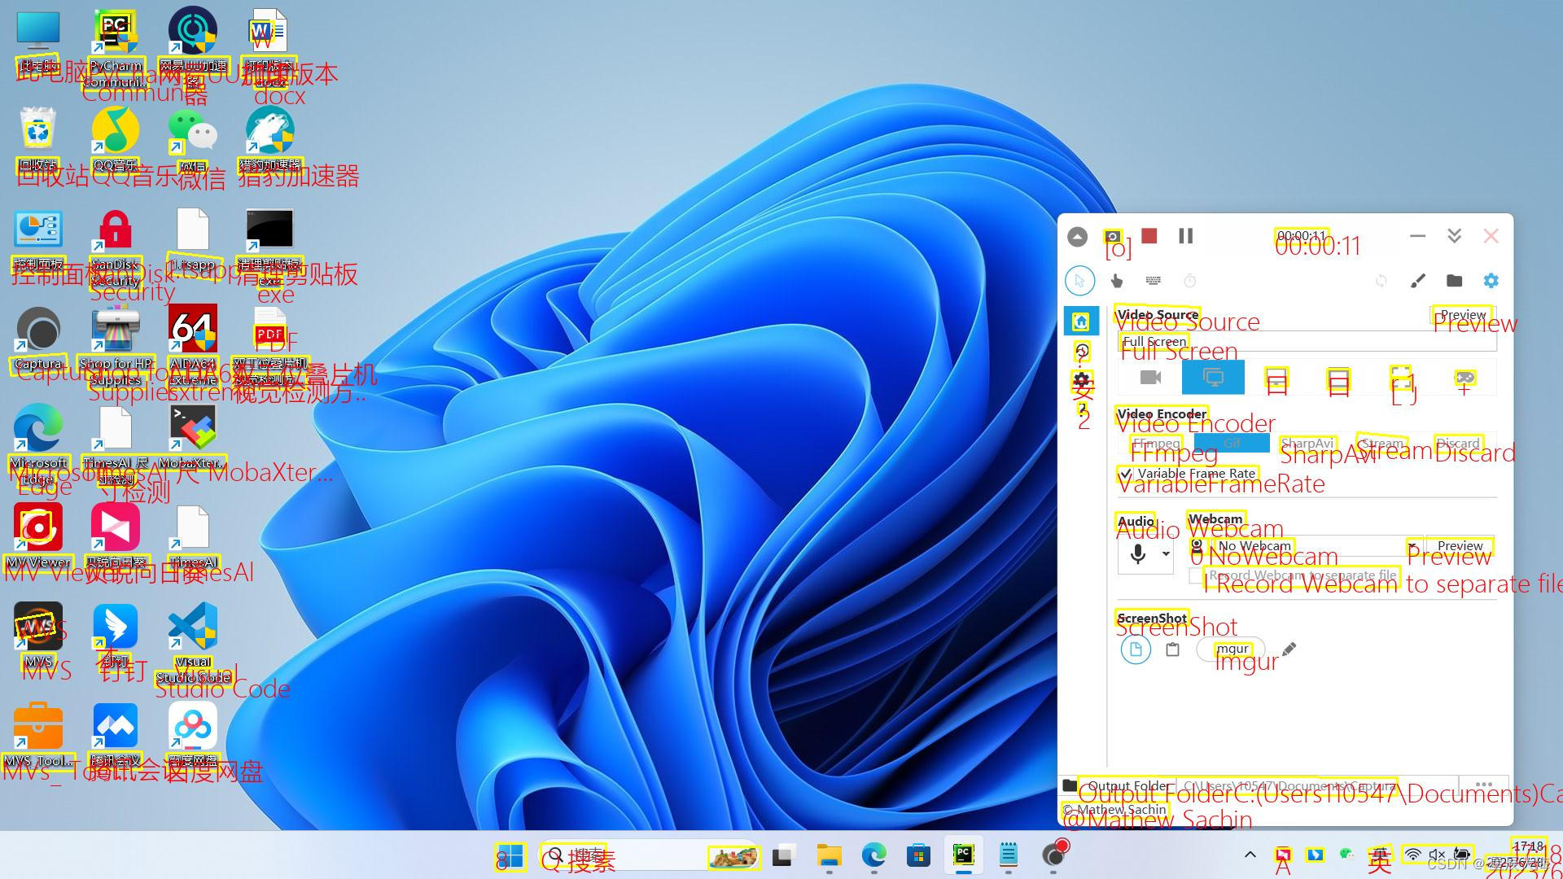Collapse Captura with the round up-arrow button

(1077, 237)
